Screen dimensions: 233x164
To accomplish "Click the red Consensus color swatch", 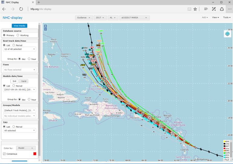I will pyautogui.click(x=35, y=154).
